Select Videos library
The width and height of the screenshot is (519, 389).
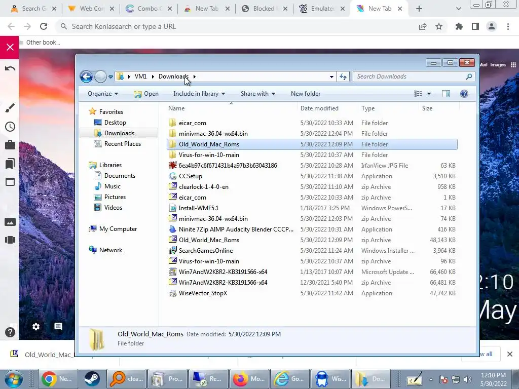113,207
